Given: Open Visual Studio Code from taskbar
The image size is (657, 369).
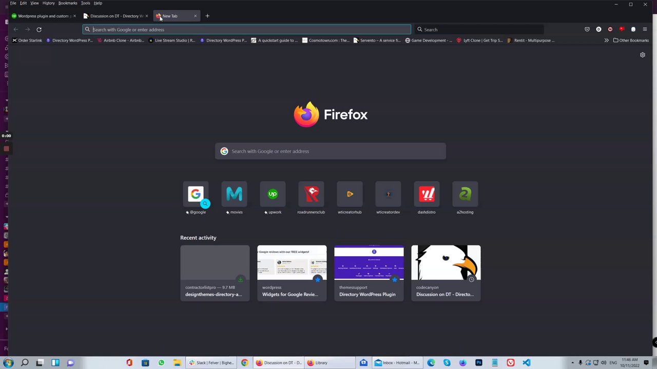Looking at the screenshot, I should click(x=526, y=362).
